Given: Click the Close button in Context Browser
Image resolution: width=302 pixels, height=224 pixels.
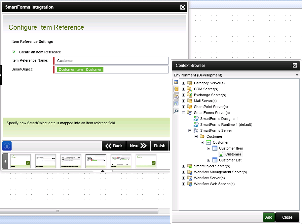Looking at the screenshot, I should pos(287,217).
